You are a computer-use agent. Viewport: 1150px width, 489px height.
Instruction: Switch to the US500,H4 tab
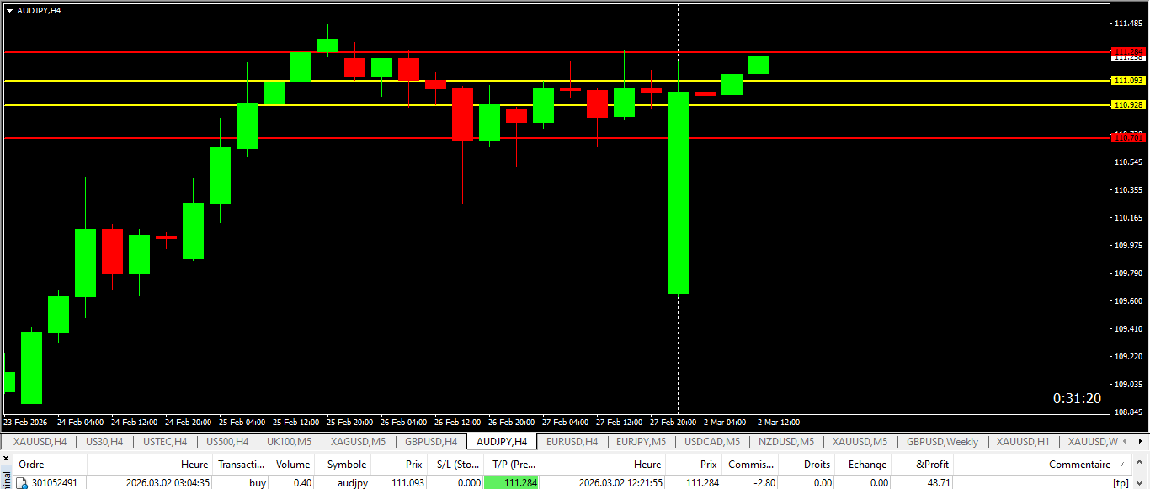[x=227, y=441]
